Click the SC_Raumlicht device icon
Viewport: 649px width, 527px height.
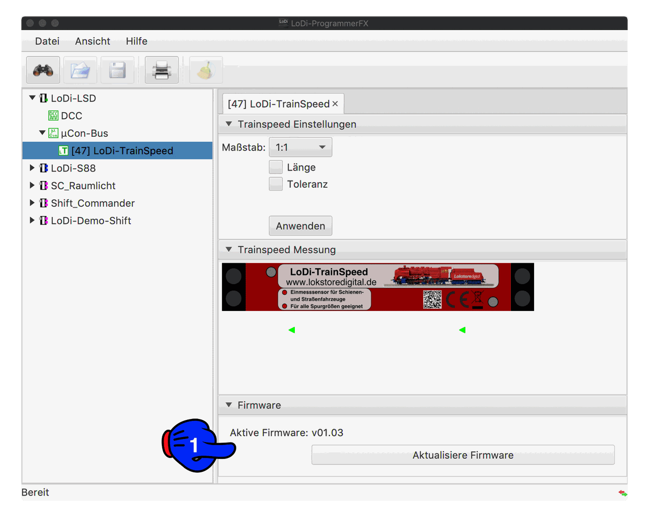[44, 185]
